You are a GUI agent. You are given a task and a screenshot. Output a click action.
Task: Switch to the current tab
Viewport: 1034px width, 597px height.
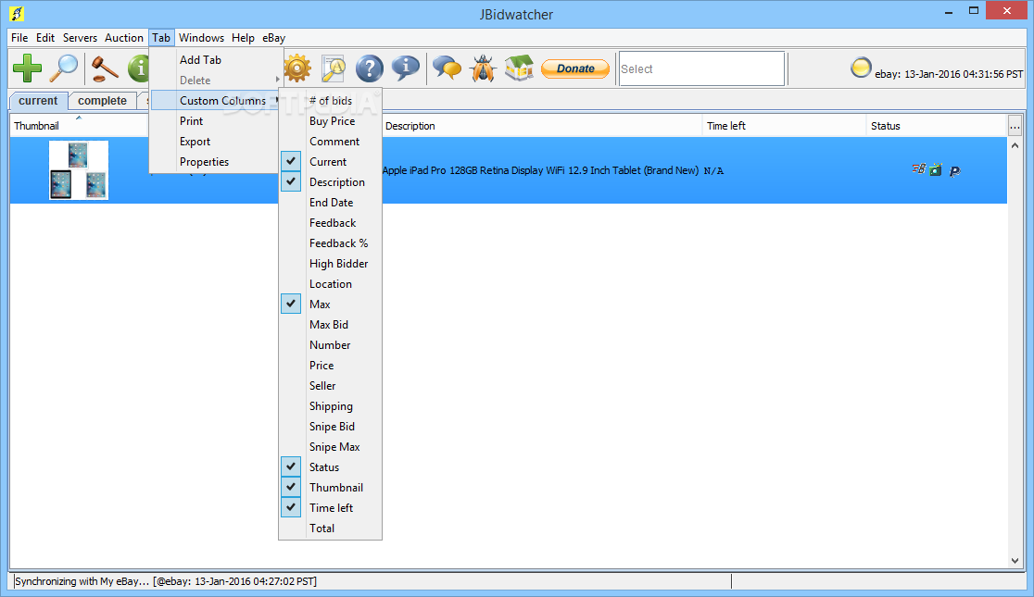[38, 101]
